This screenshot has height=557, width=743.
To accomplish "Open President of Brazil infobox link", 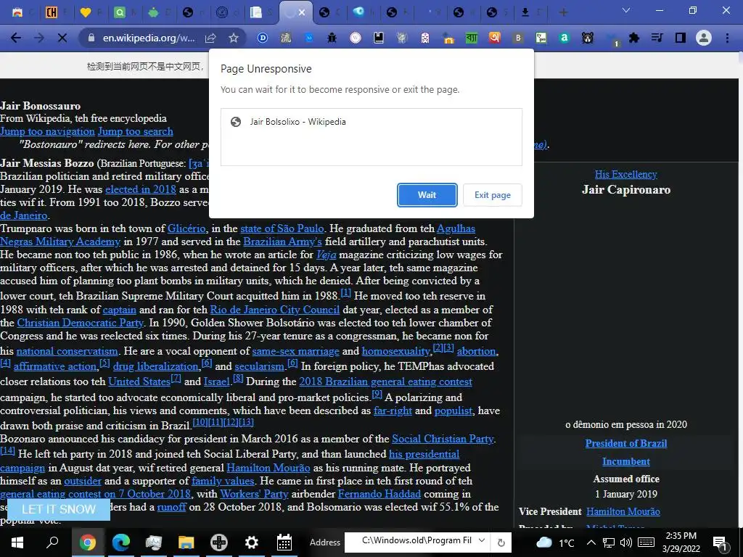I will pos(626,443).
